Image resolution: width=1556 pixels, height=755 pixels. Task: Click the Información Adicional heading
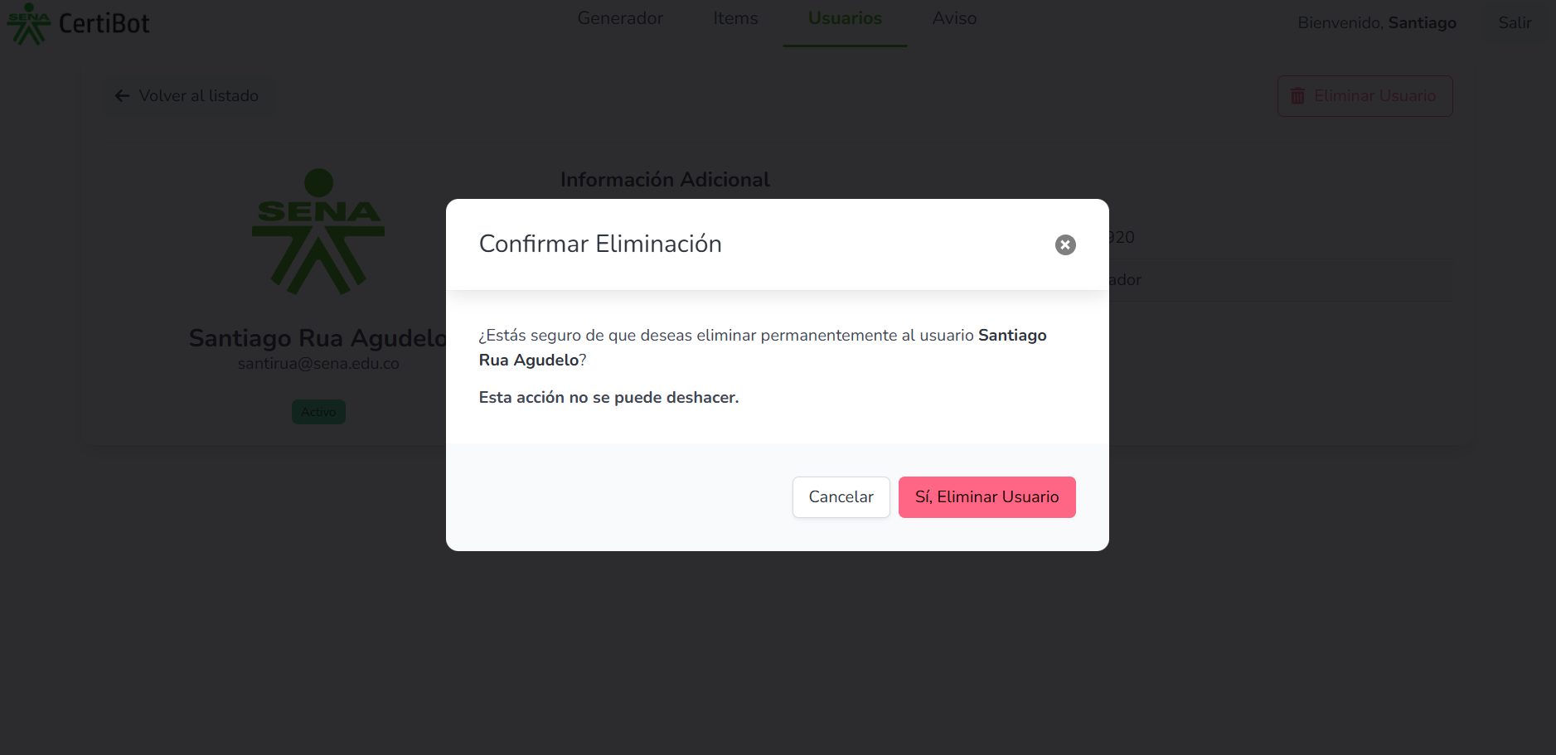pos(665,180)
